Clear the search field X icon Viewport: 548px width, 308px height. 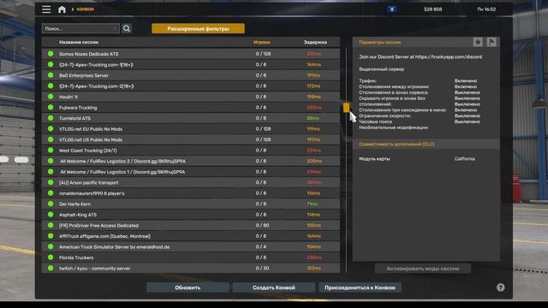[x=115, y=28]
